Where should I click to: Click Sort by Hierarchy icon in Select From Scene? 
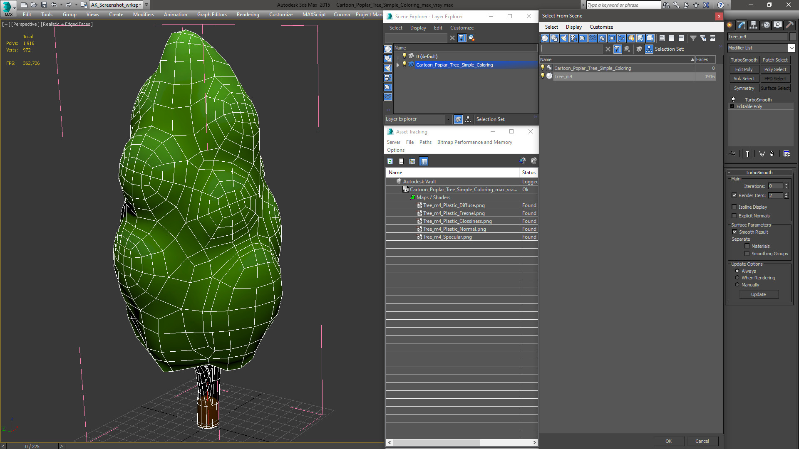(x=649, y=49)
